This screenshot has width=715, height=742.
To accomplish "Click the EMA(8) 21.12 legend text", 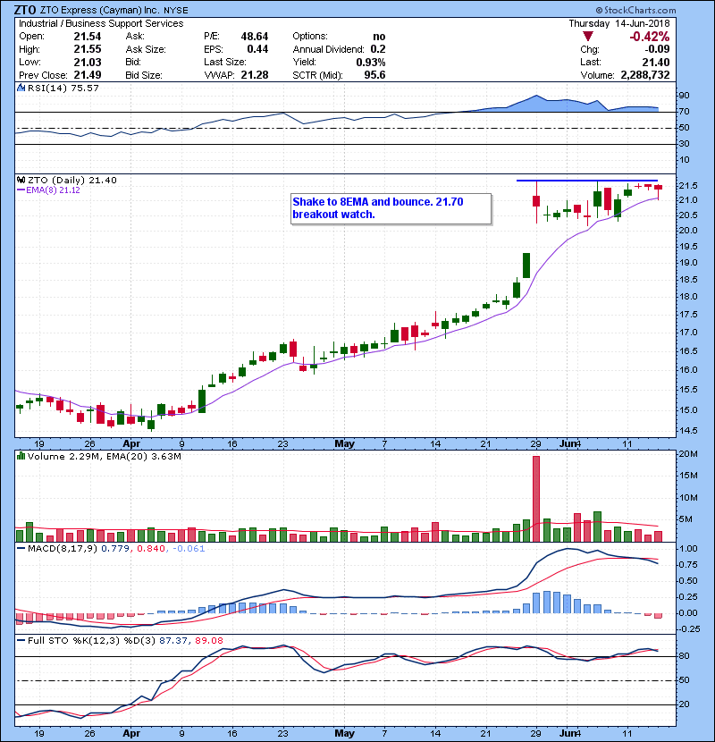I will click(x=53, y=190).
